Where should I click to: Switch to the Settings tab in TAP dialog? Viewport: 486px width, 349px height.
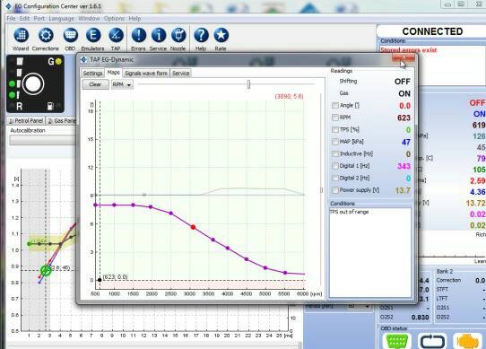(92, 74)
